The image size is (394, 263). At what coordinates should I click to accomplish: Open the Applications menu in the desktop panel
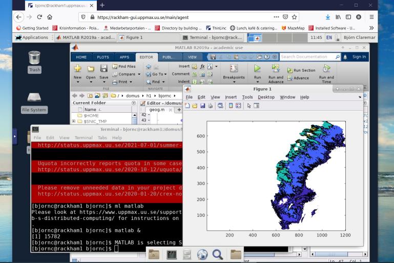pos(32,37)
